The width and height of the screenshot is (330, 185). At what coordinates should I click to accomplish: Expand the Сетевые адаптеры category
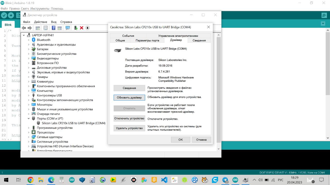coord(29,137)
